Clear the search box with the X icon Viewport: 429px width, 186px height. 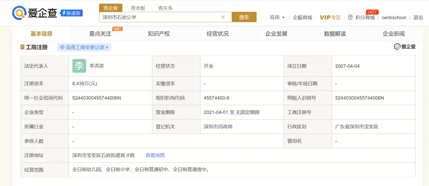[223, 17]
